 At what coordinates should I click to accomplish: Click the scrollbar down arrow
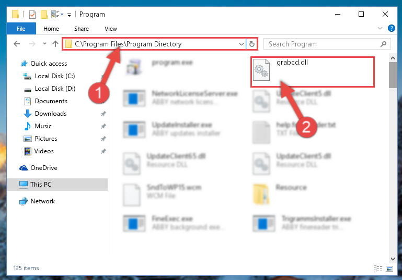(x=393, y=259)
